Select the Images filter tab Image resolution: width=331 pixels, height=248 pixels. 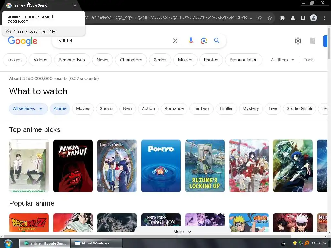[x=15, y=60]
